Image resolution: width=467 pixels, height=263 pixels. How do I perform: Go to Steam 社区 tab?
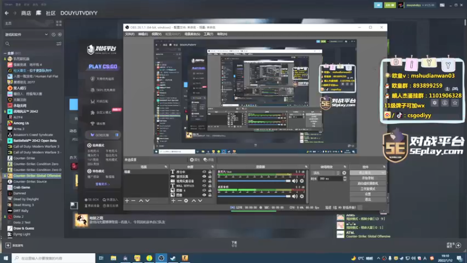(51, 13)
